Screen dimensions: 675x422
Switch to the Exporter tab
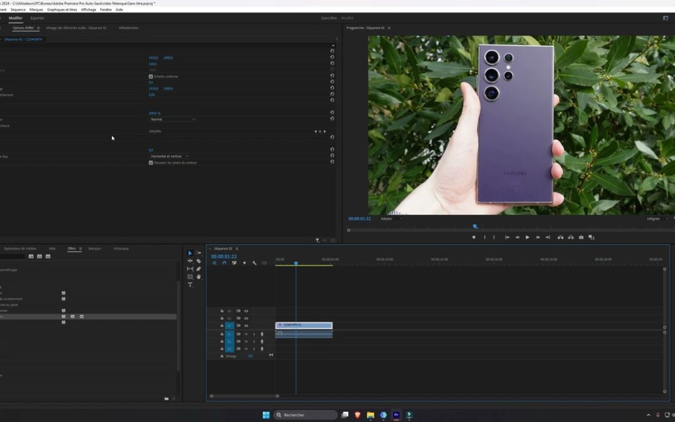pyautogui.click(x=37, y=18)
